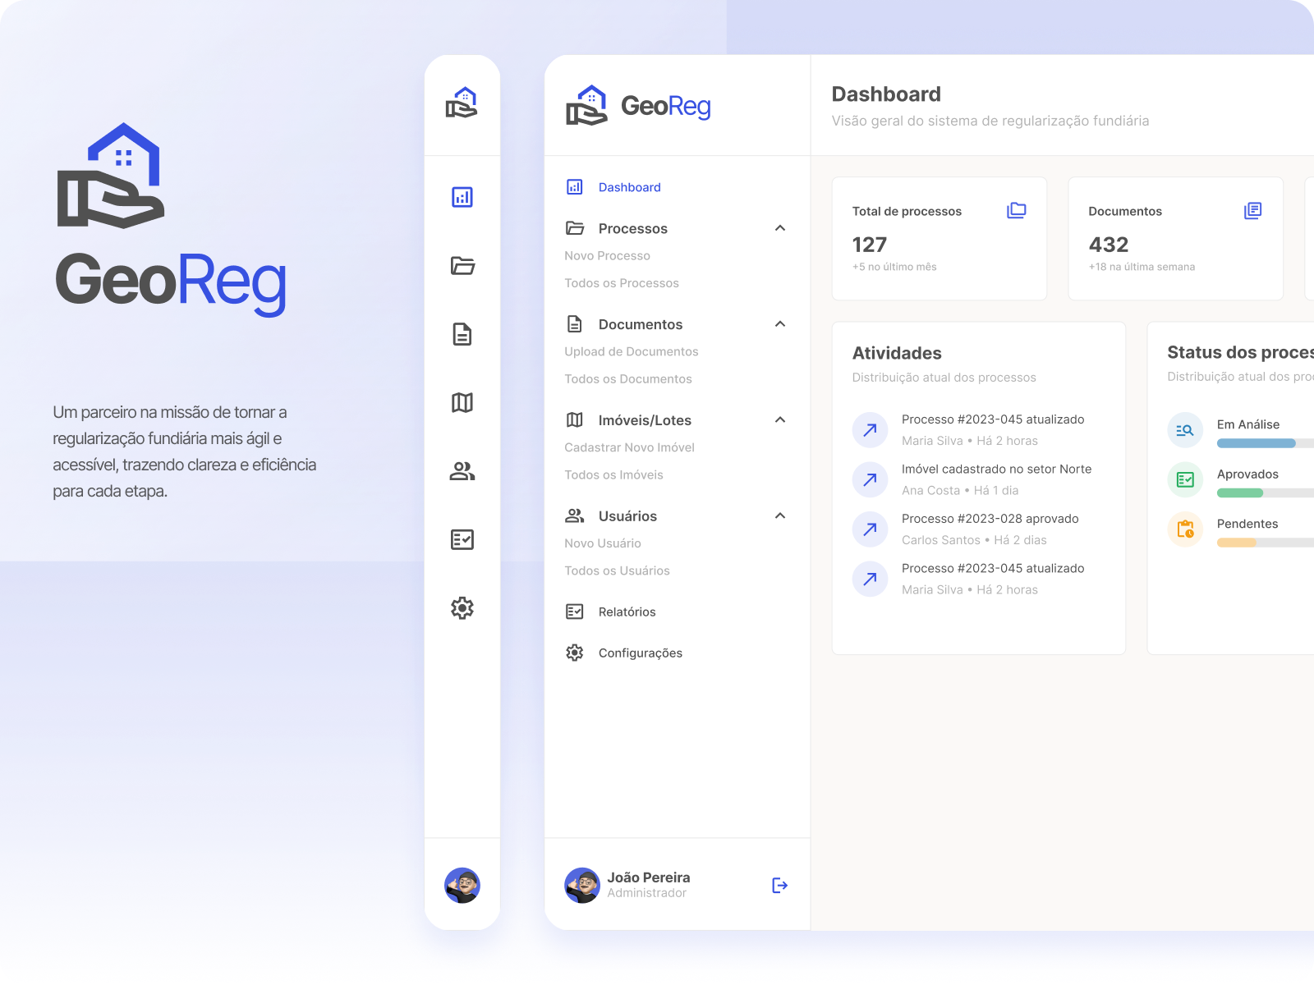The height and width of the screenshot is (985, 1314).
Task: Open the Processos folder icon in collapsed sidebar
Action: point(462,266)
